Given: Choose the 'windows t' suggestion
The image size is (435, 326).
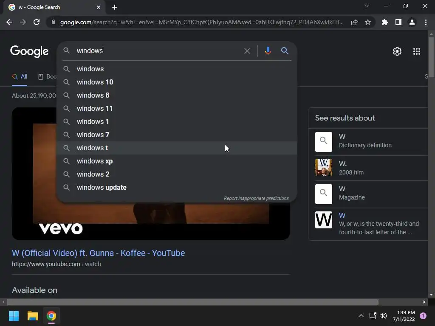Looking at the screenshot, I should click(x=177, y=148).
